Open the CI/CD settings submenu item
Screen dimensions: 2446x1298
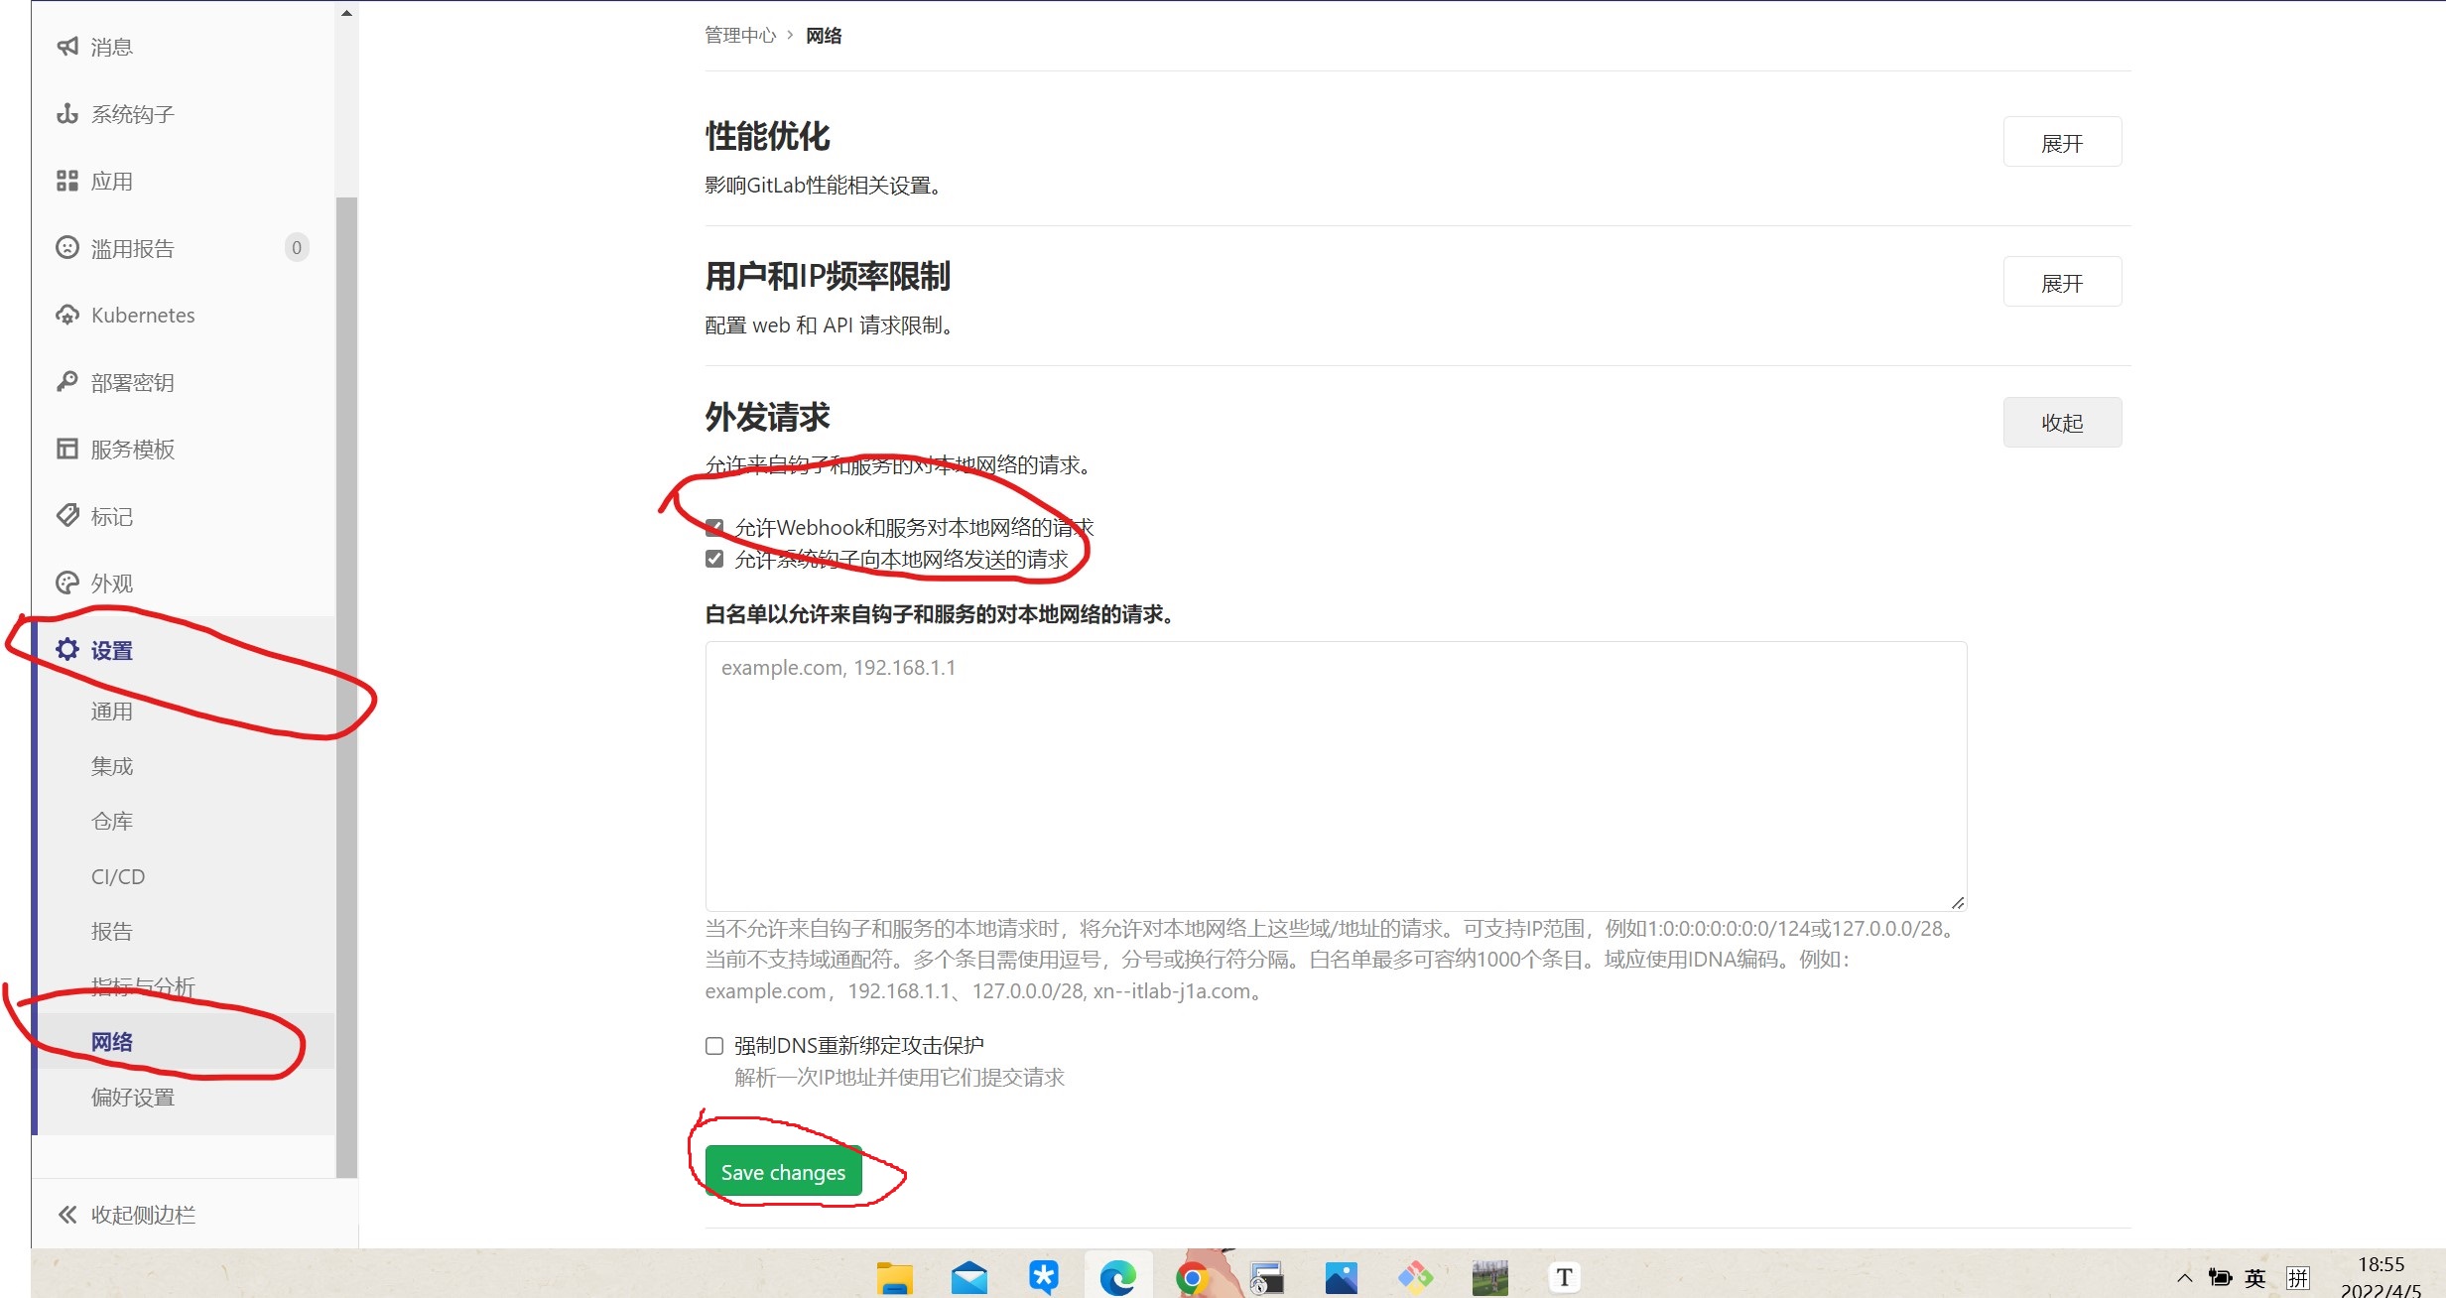(118, 876)
